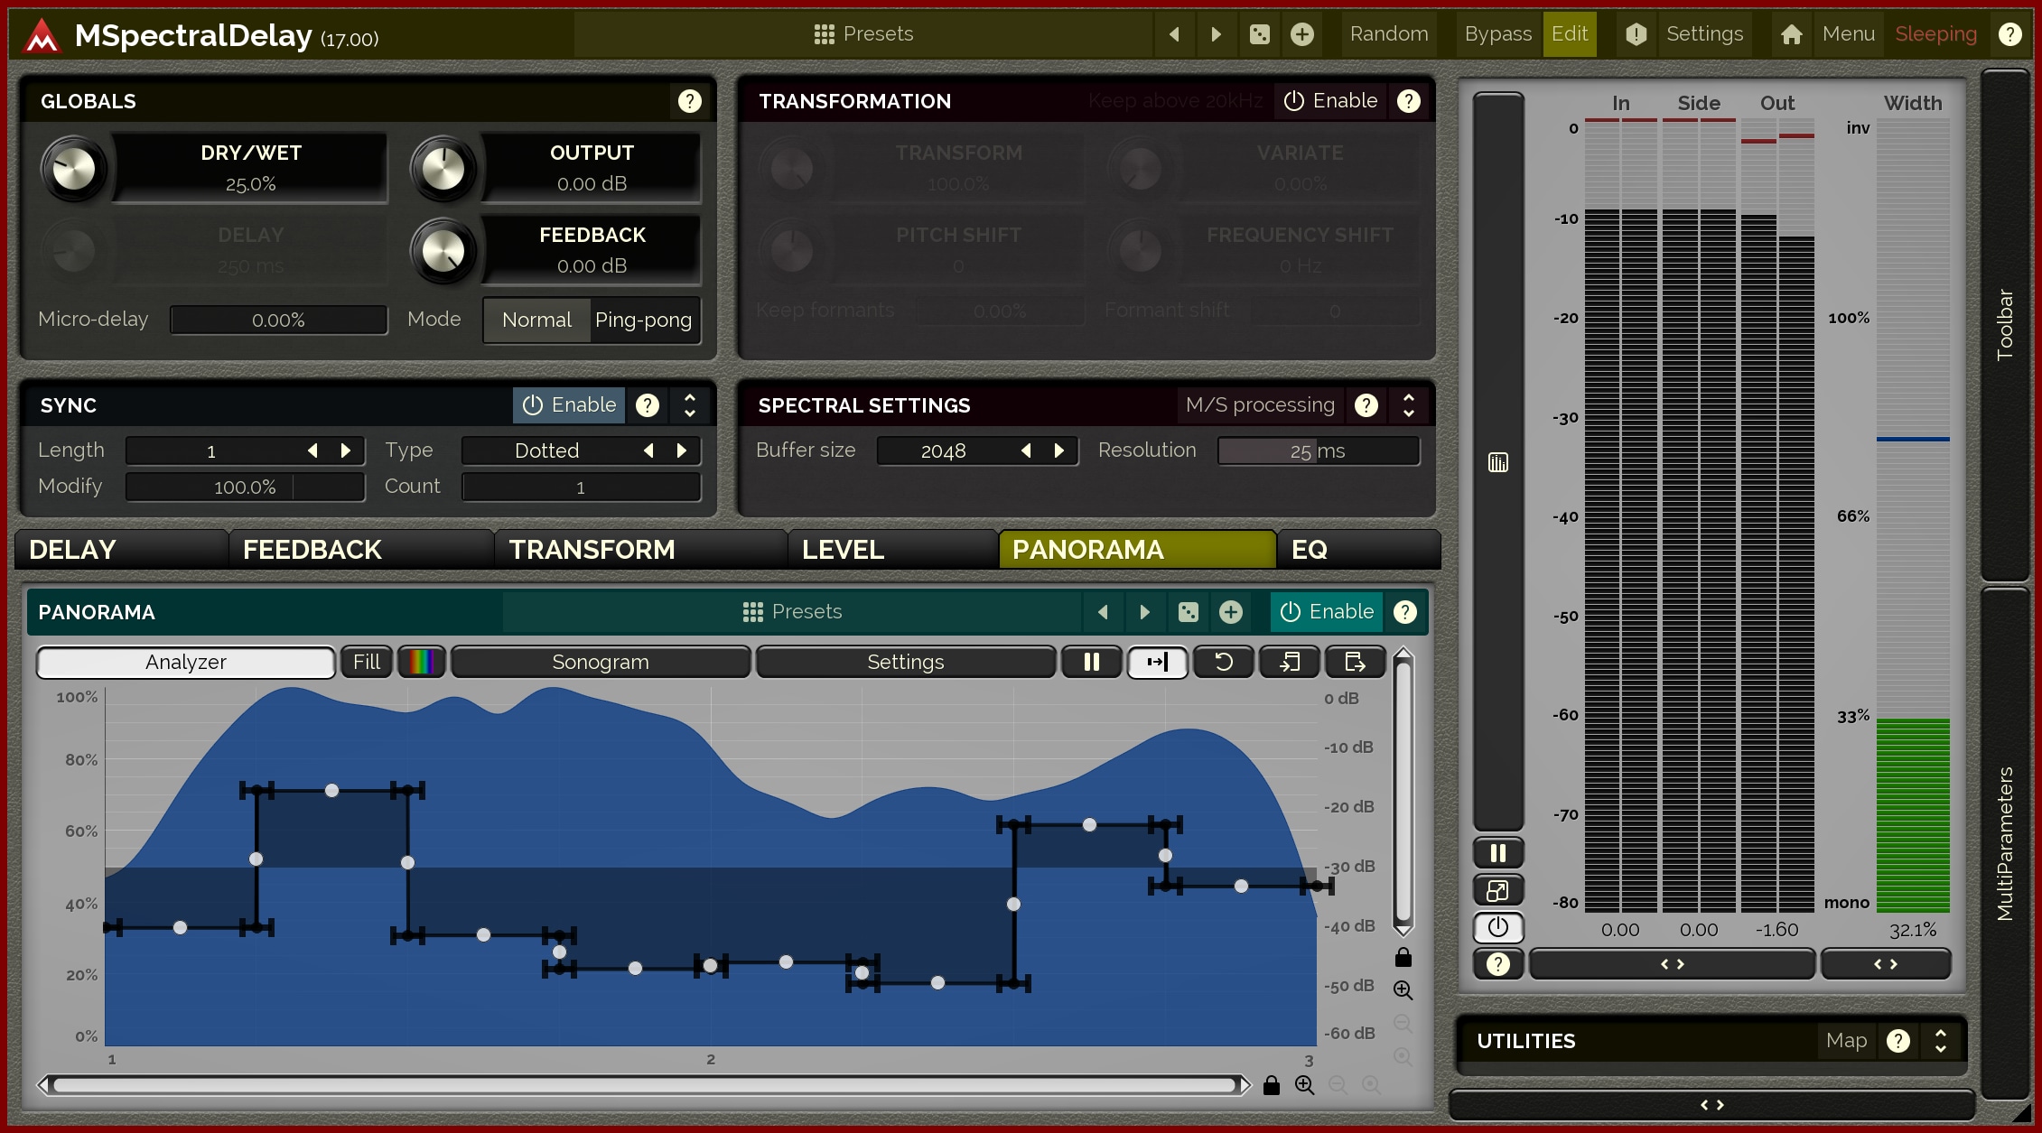
Task: Pause the level meters
Action: pos(1497,853)
